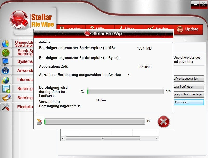Click the highlighted Bereinigen button

[x=189, y=102]
